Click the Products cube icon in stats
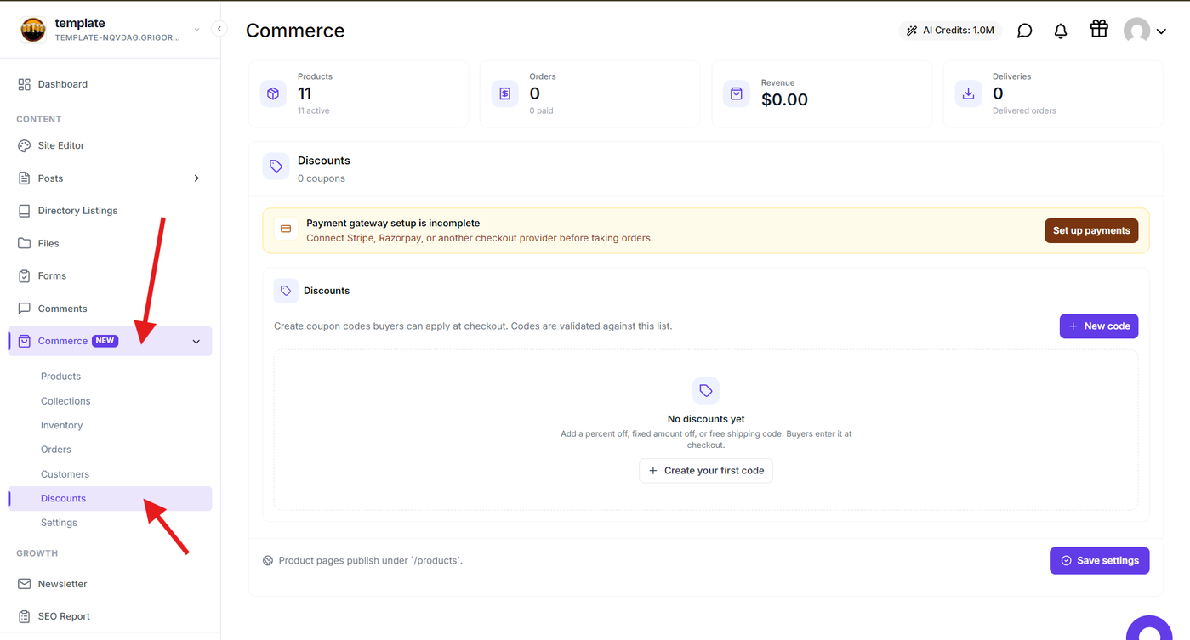The width and height of the screenshot is (1190, 640). click(273, 93)
